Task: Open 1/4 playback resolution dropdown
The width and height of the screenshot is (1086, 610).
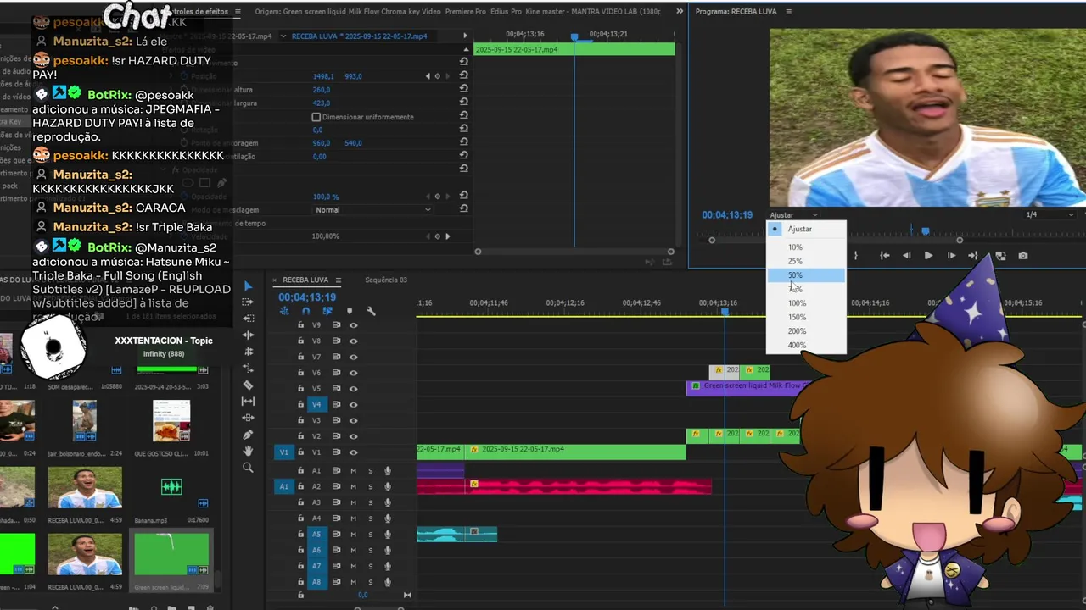Action: pos(1050,215)
